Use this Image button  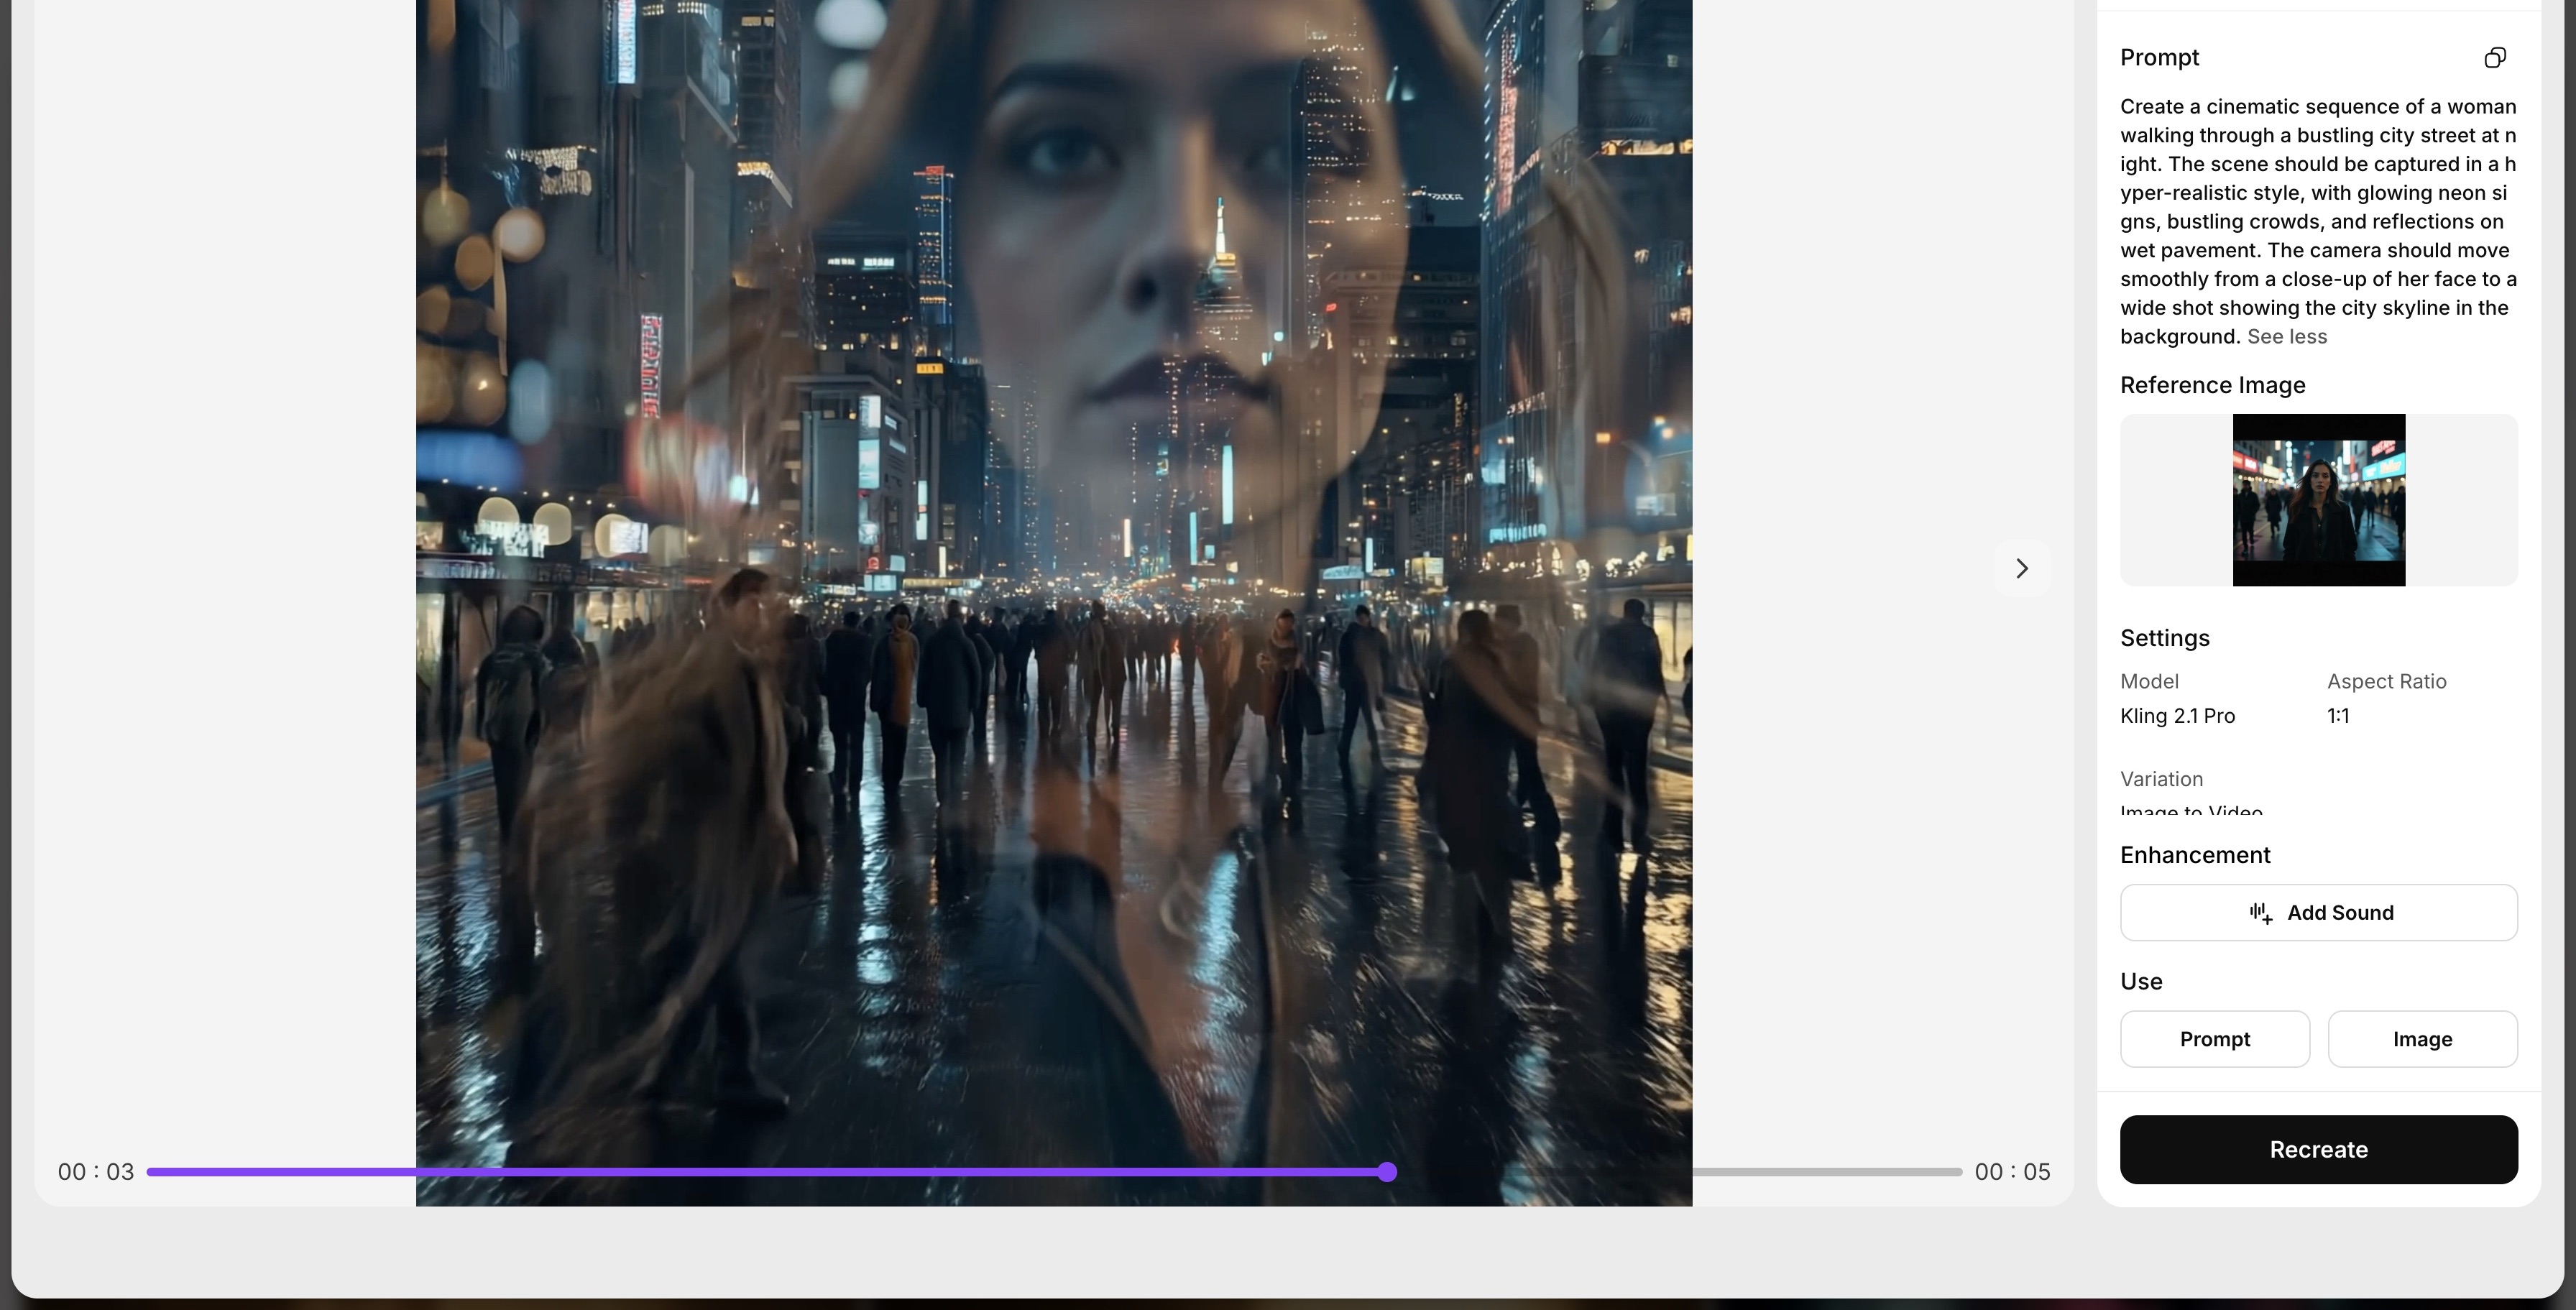2422,1039
